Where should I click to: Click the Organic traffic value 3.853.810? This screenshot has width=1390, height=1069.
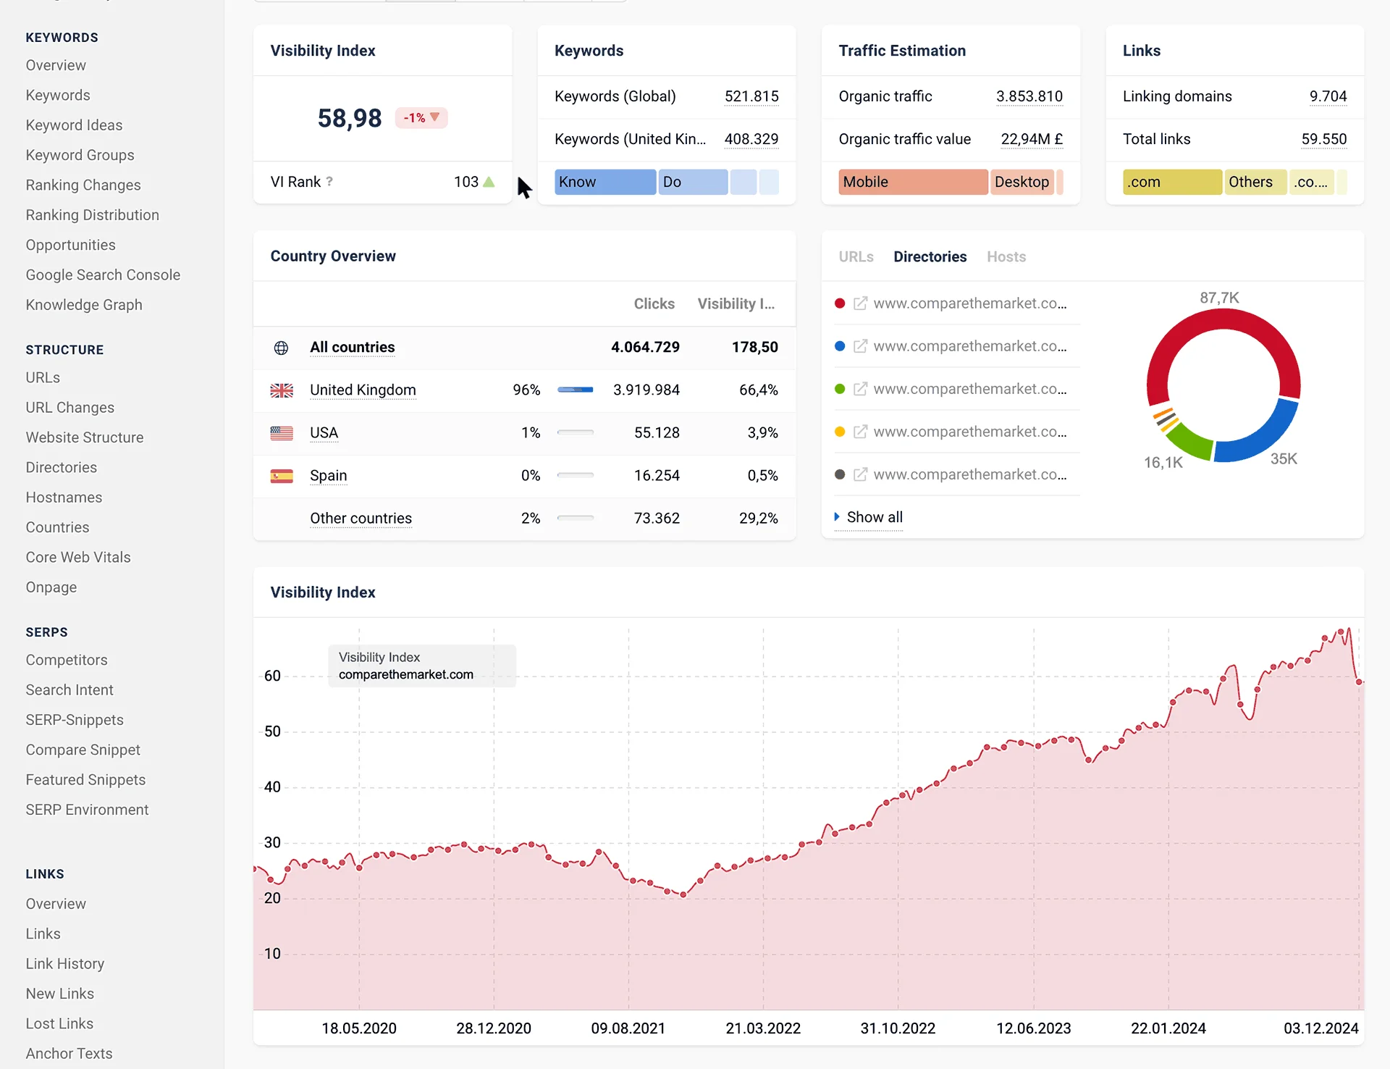1029,96
